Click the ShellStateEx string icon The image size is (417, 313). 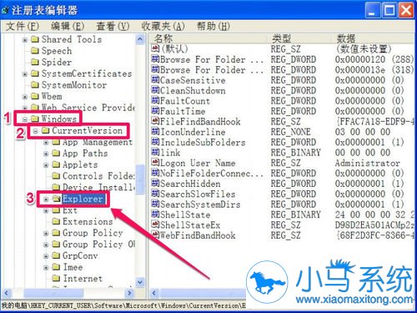point(155,225)
